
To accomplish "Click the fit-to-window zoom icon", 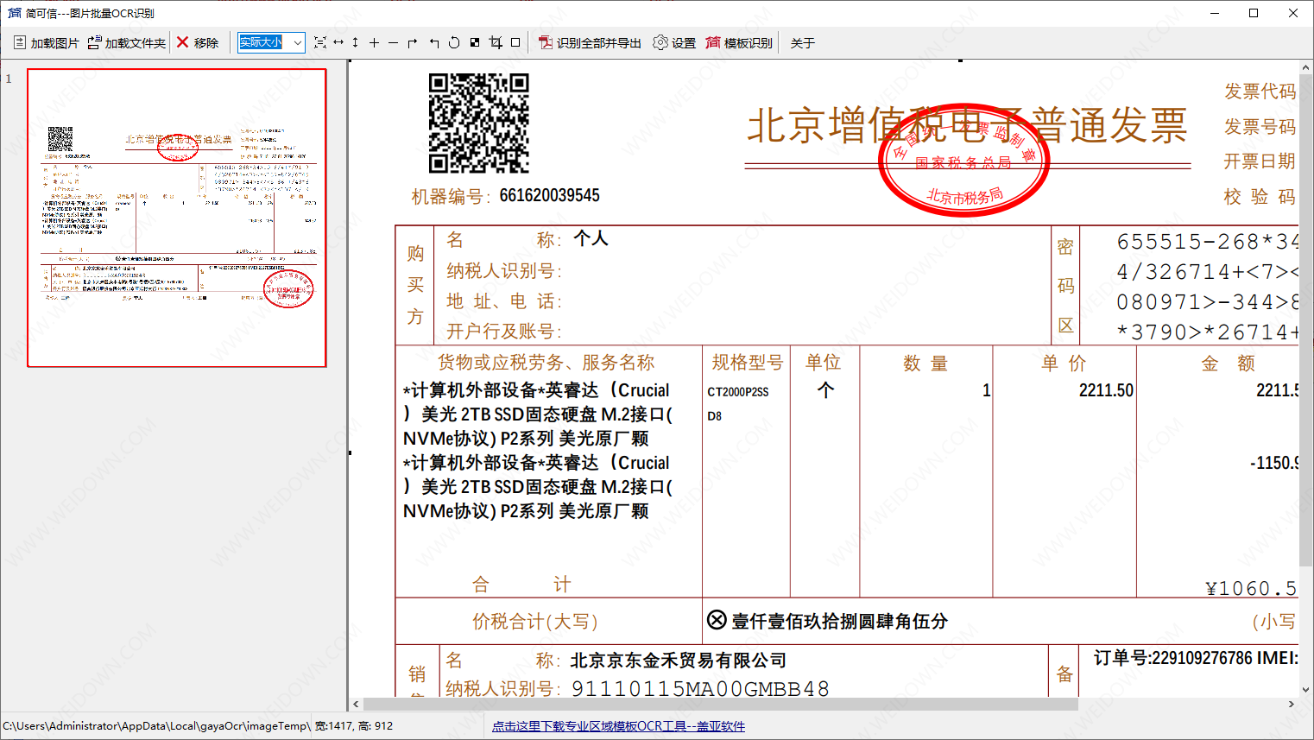I will (320, 42).
